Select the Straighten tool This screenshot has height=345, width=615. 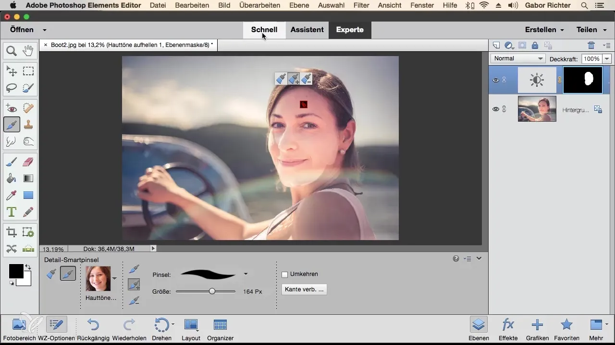click(x=28, y=249)
